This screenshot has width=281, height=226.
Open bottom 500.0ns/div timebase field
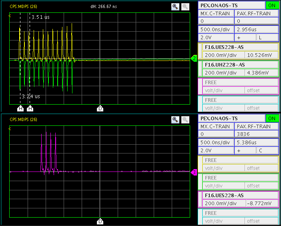pyautogui.click(x=216, y=142)
